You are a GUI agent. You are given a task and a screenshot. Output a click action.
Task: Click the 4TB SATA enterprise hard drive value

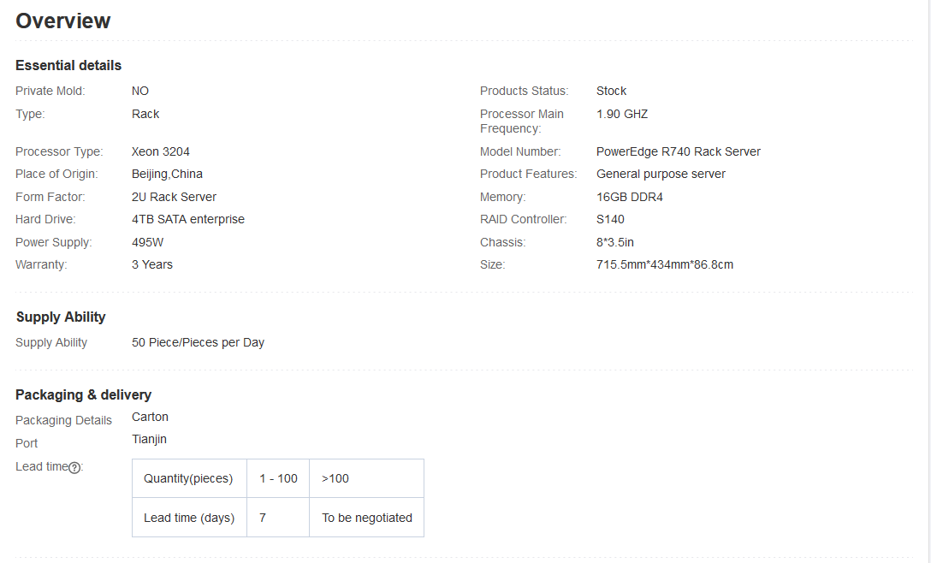pos(188,219)
